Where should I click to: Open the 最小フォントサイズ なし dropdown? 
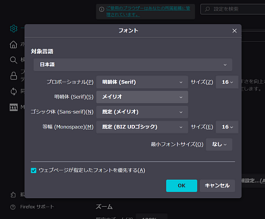point(219,144)
